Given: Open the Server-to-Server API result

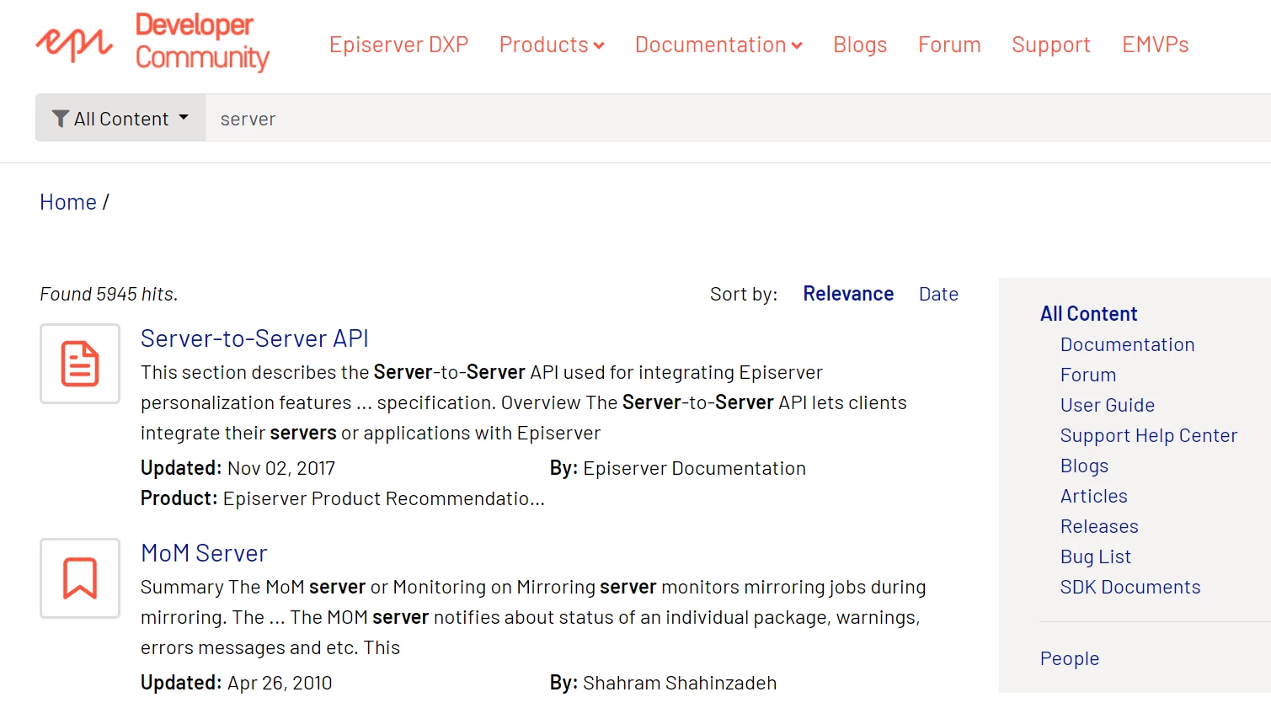Looking at the screenshot, I should (254, 338).
